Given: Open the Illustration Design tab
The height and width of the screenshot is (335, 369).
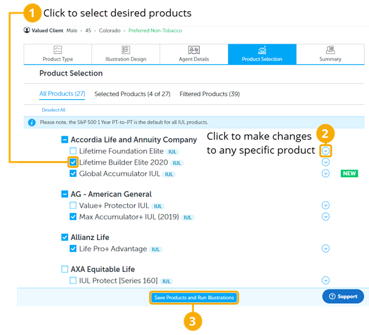Looking at the screenshot, I should (126, 54).
